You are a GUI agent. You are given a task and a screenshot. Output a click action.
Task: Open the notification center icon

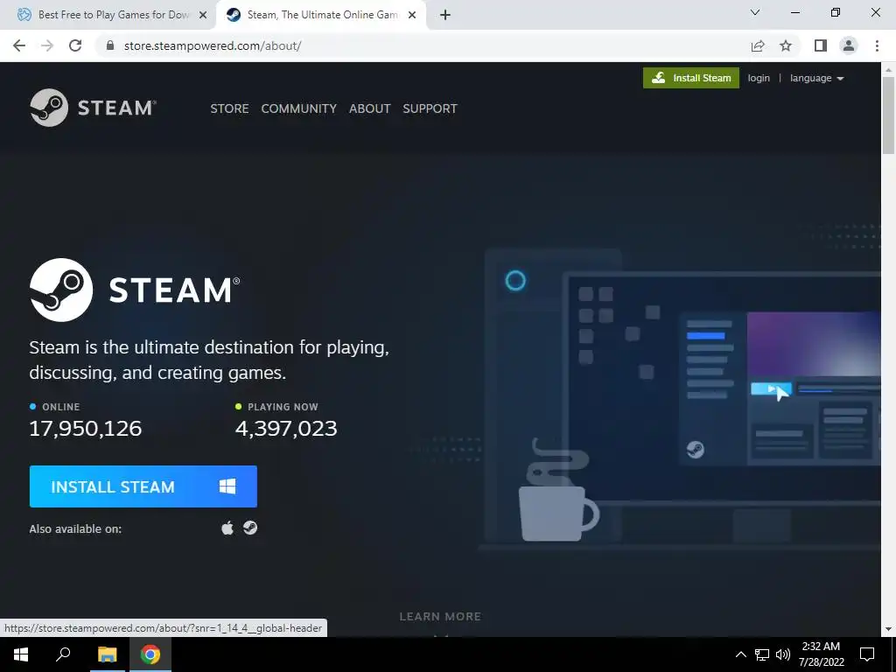tap(867, 654)
